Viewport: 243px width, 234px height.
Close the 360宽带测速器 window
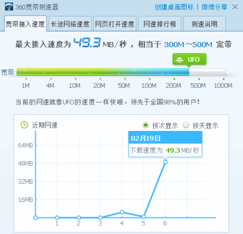pos(235,7)
